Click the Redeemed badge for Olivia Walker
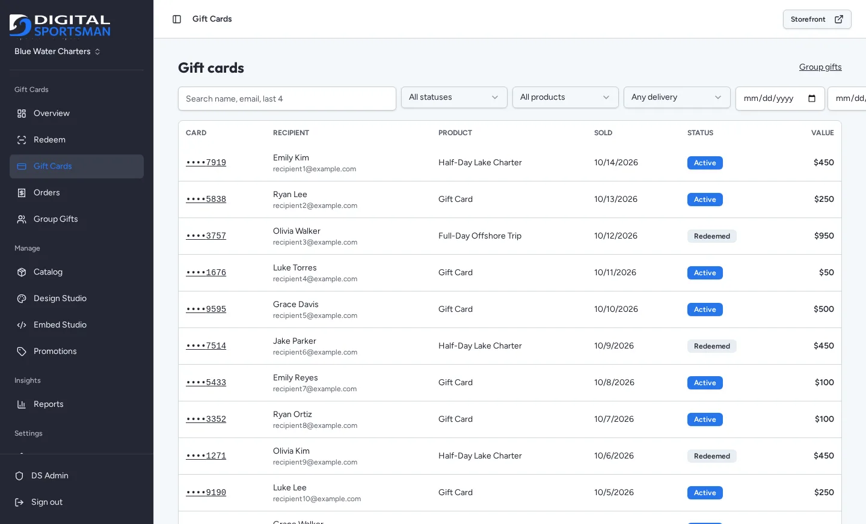 (x=712, y=236)
